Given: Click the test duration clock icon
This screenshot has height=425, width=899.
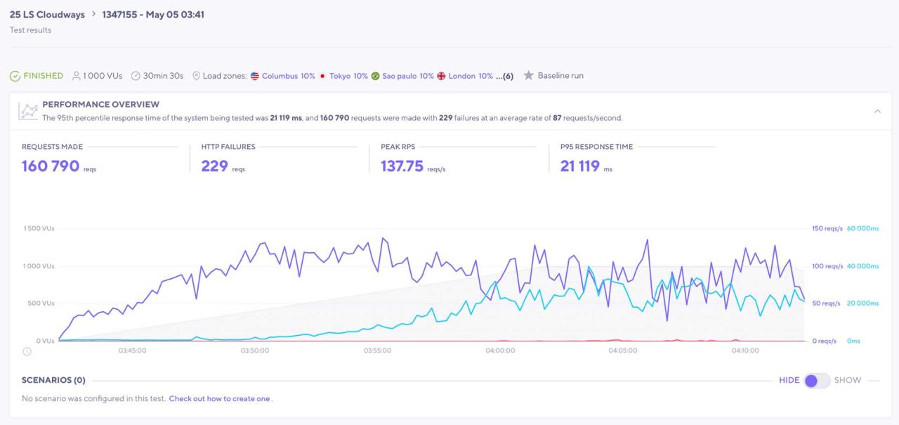Looking at the screenshot, I should [136, 76].
